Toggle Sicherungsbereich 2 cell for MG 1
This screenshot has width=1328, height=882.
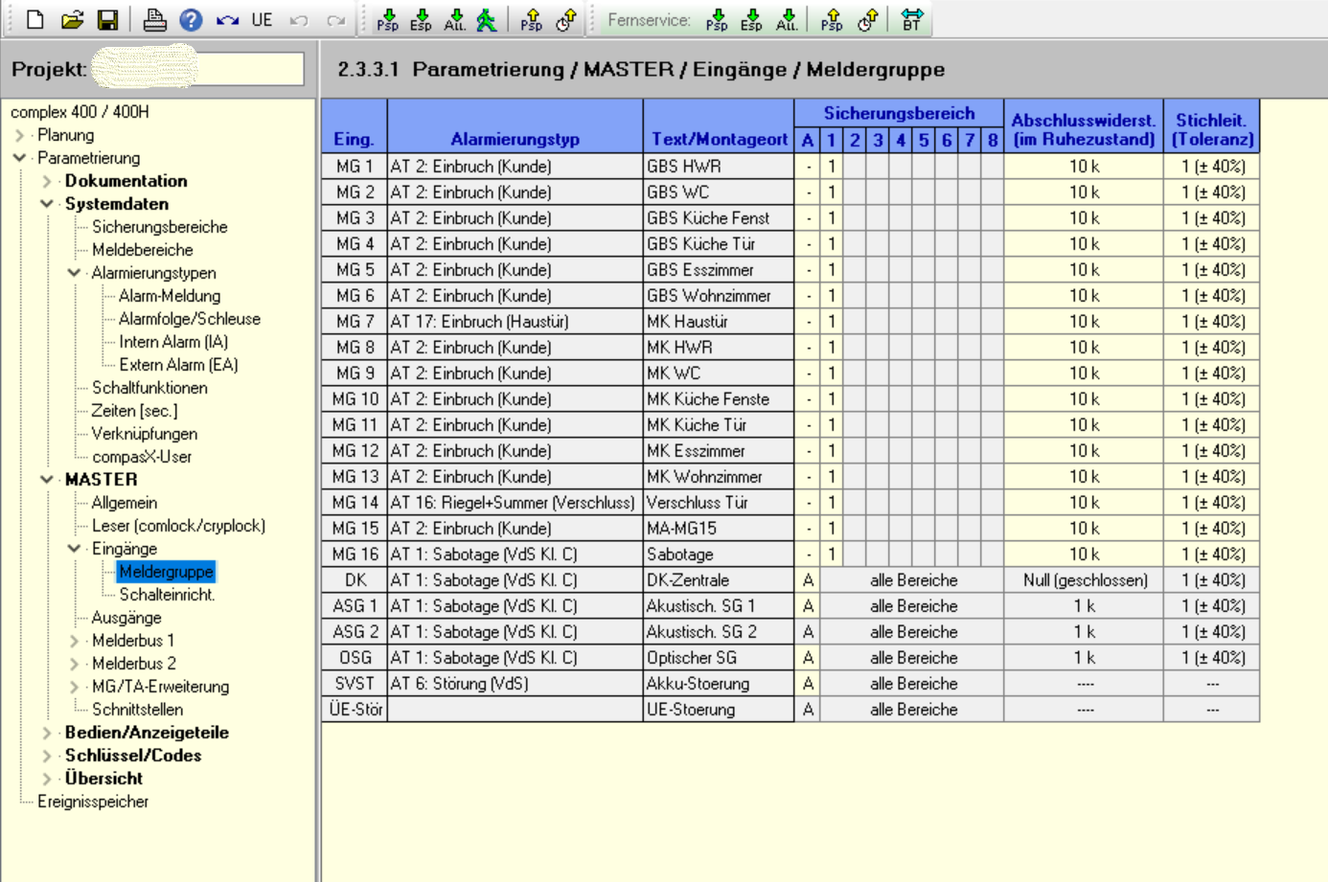coord(855,167)
